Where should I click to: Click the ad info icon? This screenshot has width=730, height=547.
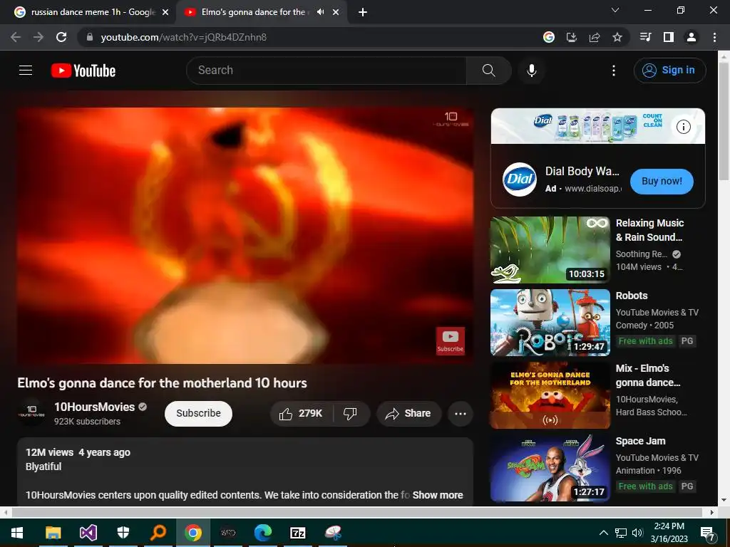[684, 127]
